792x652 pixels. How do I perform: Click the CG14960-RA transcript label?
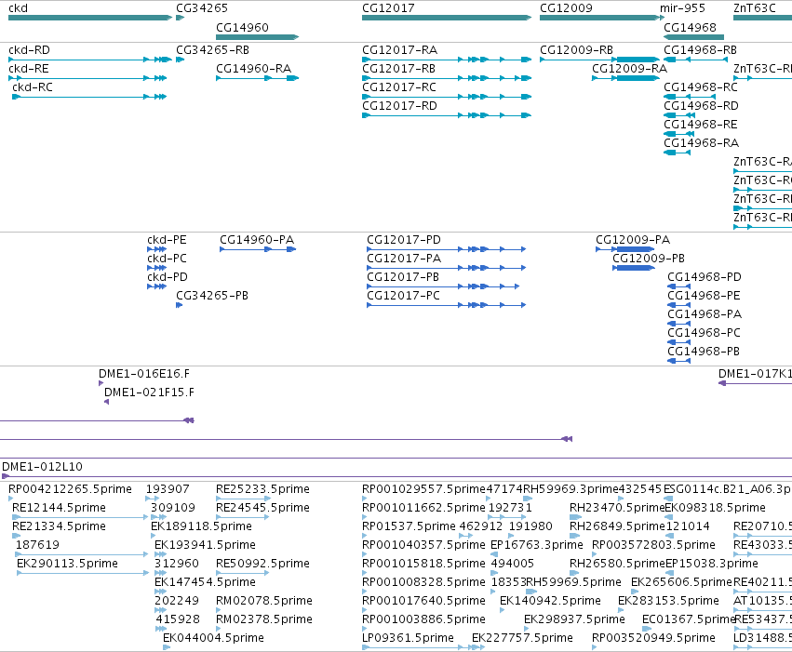[x=253, y=69]
